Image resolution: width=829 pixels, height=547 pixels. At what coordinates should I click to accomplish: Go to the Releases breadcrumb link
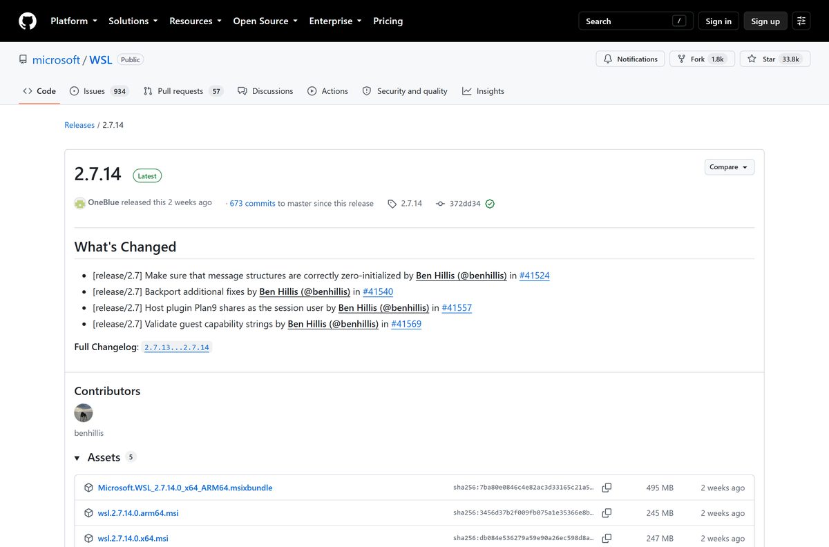[79, 125]
